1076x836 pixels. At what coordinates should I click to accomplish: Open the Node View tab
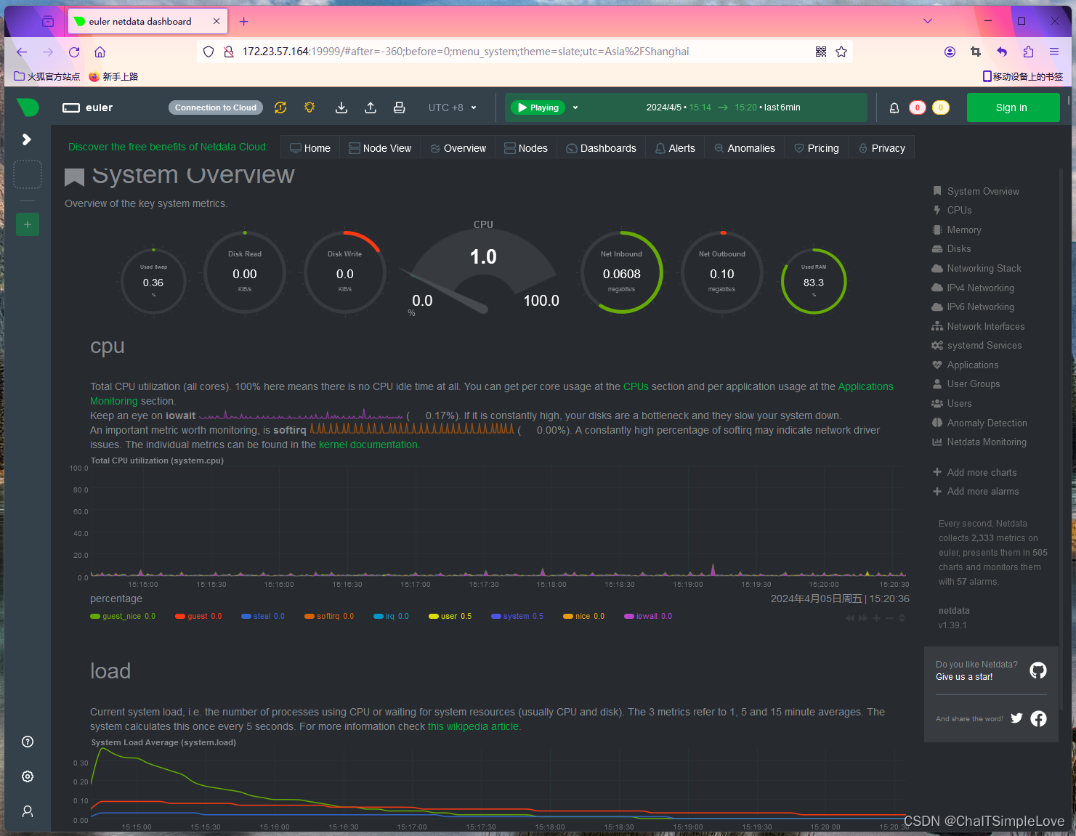[x=380, y=148]
